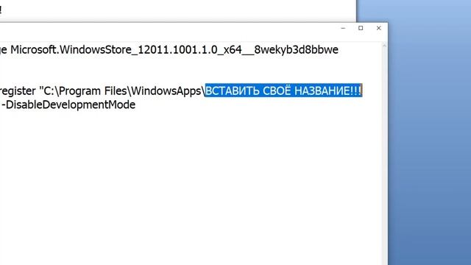Image resolution: width=471 pixels, height=265 pixels.
Task: Click the Microsoft.WindowsStore_12011.1001.1.0_x64__8wekyb3d8bbwe text
Action: tap(174, 49)
